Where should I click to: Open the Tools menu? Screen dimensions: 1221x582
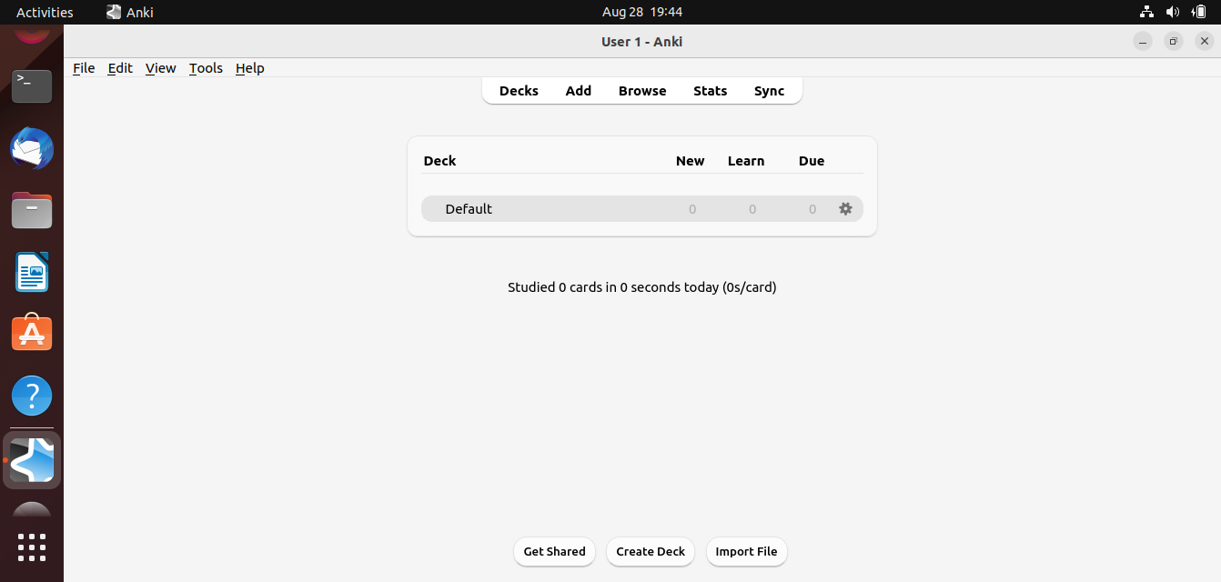206,68
